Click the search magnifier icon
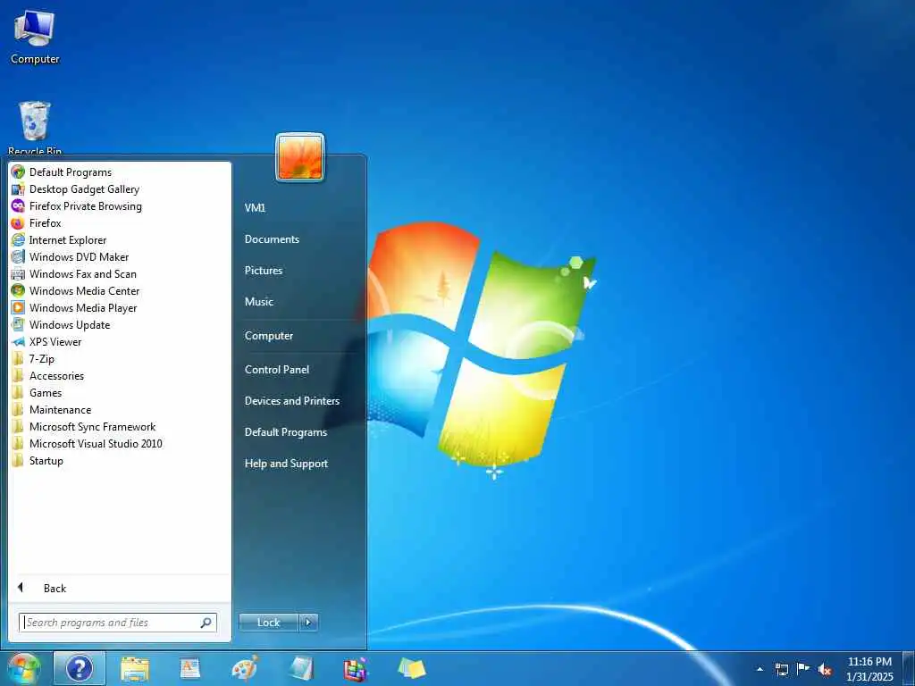This screenshot has height=686, width=915. point(206,623)
